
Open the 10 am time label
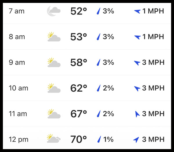click(x=19, y=88)
